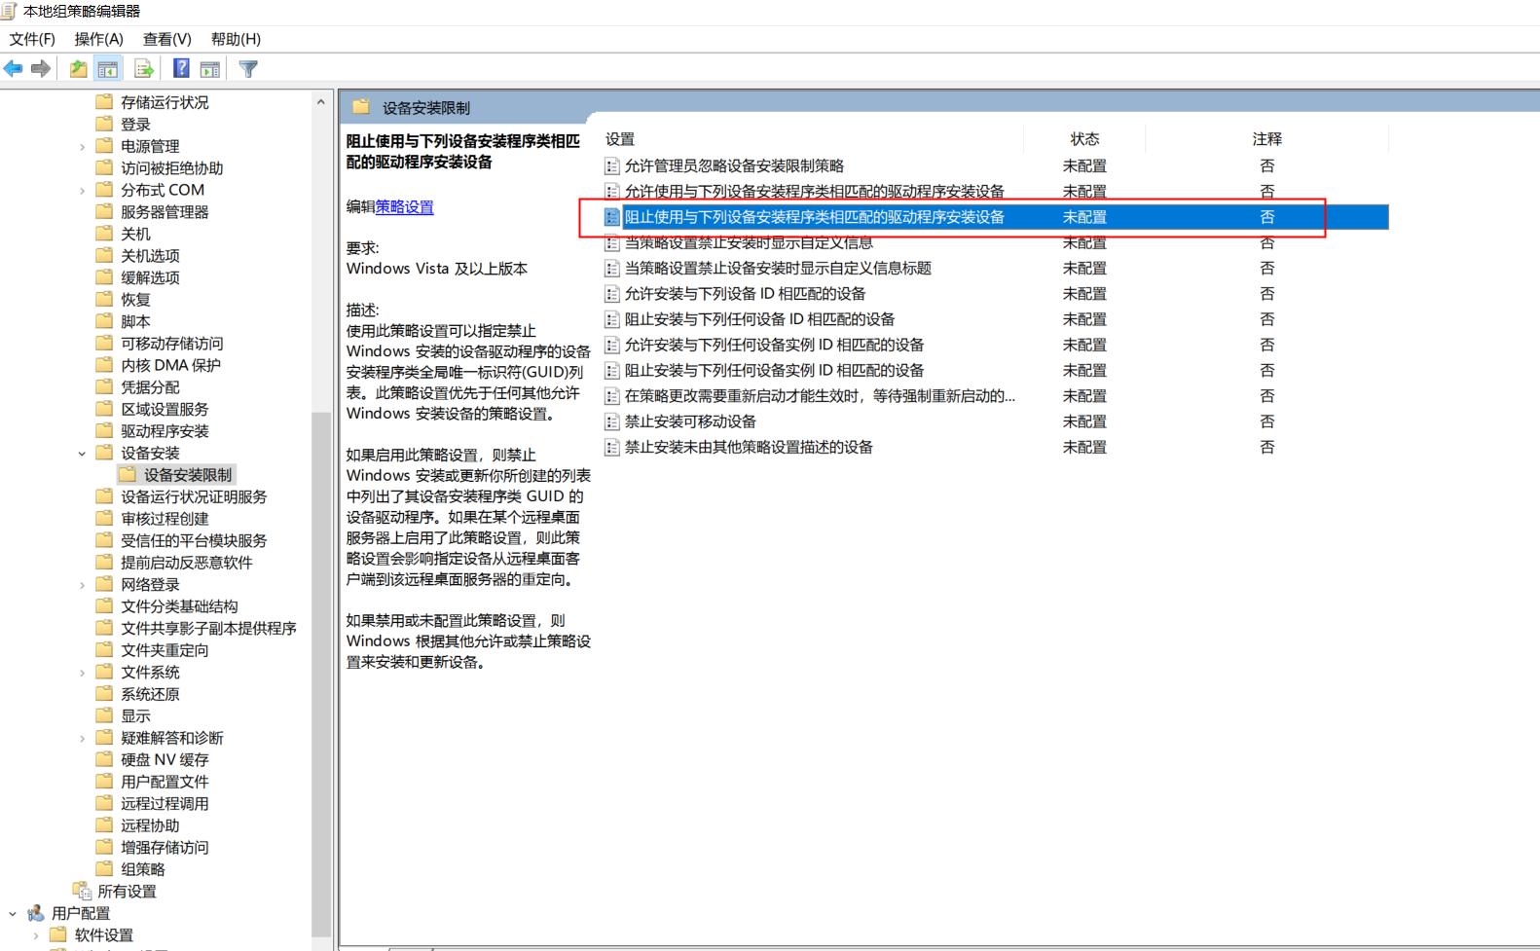The height and width of the screenshot is (951, 1540).
Task: Toggle the show/hide action pane icon
Action: point(209,68)
